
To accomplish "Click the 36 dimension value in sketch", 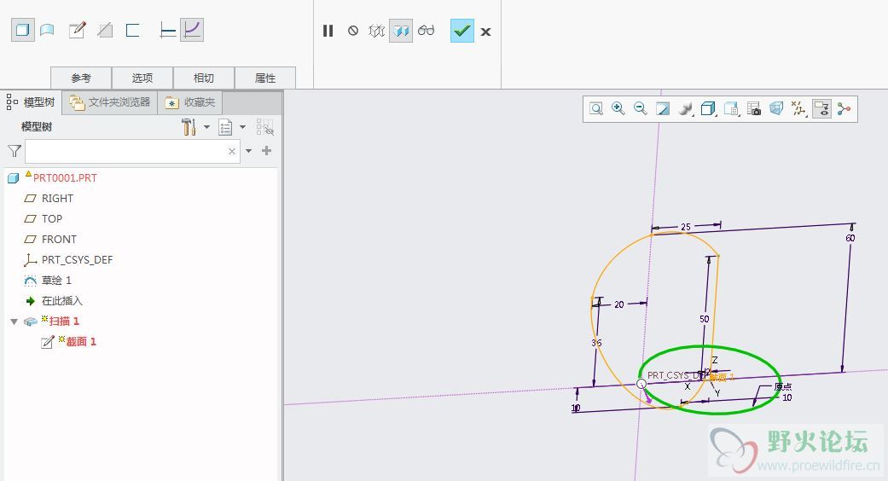I will pos(595,343).
